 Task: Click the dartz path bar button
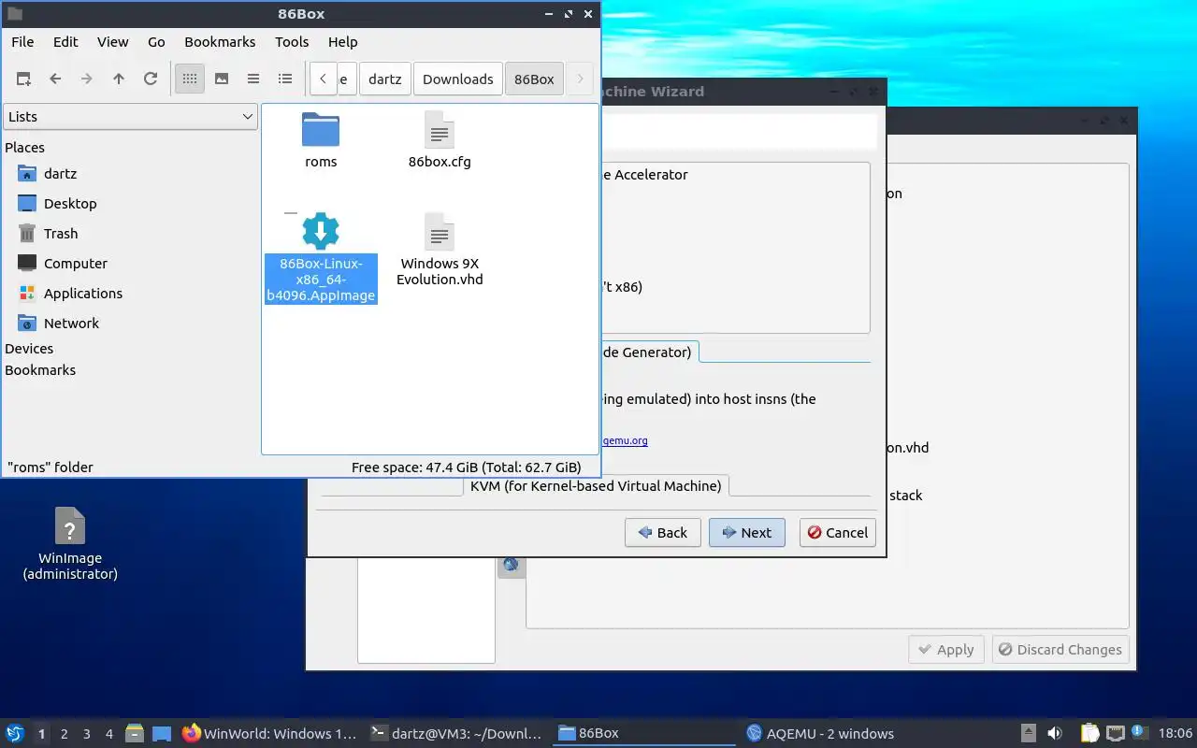(x=384, y=79)
